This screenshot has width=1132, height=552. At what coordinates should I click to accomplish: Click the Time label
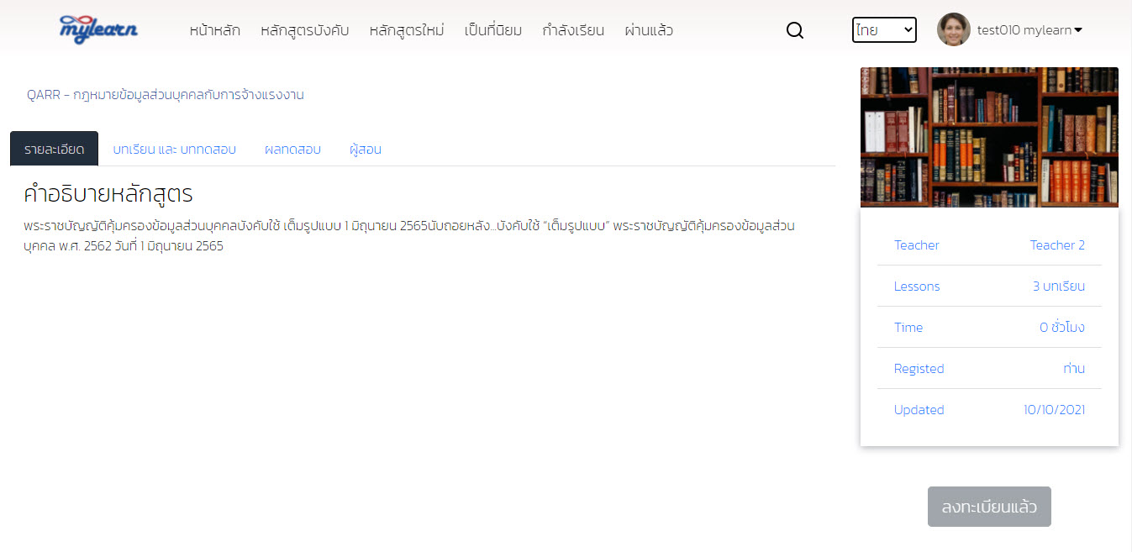[908, 328]
